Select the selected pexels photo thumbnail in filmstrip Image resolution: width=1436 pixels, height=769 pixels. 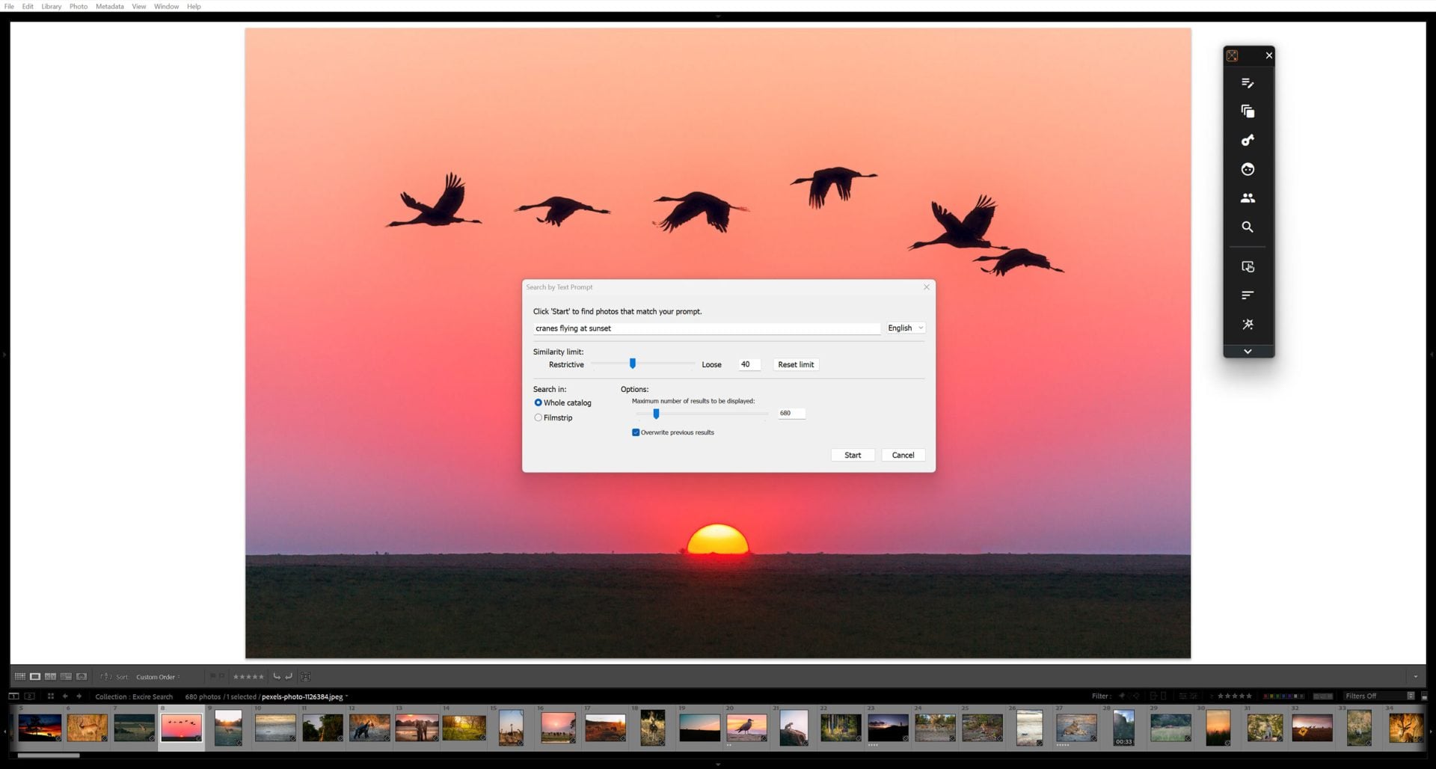tap(182, 727)
